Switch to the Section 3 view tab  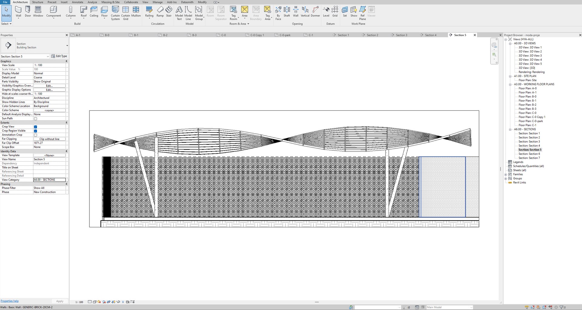click(x=401, y=35)
